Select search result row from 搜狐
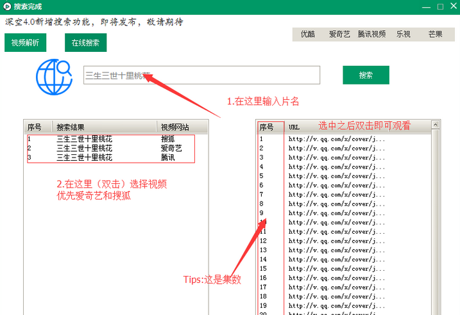This screenshot has width=460, height=315. point(109,138)
